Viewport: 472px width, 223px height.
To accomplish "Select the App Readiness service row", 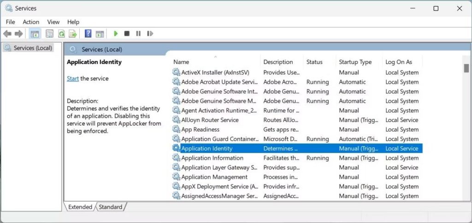I will [x=200, y=130].
